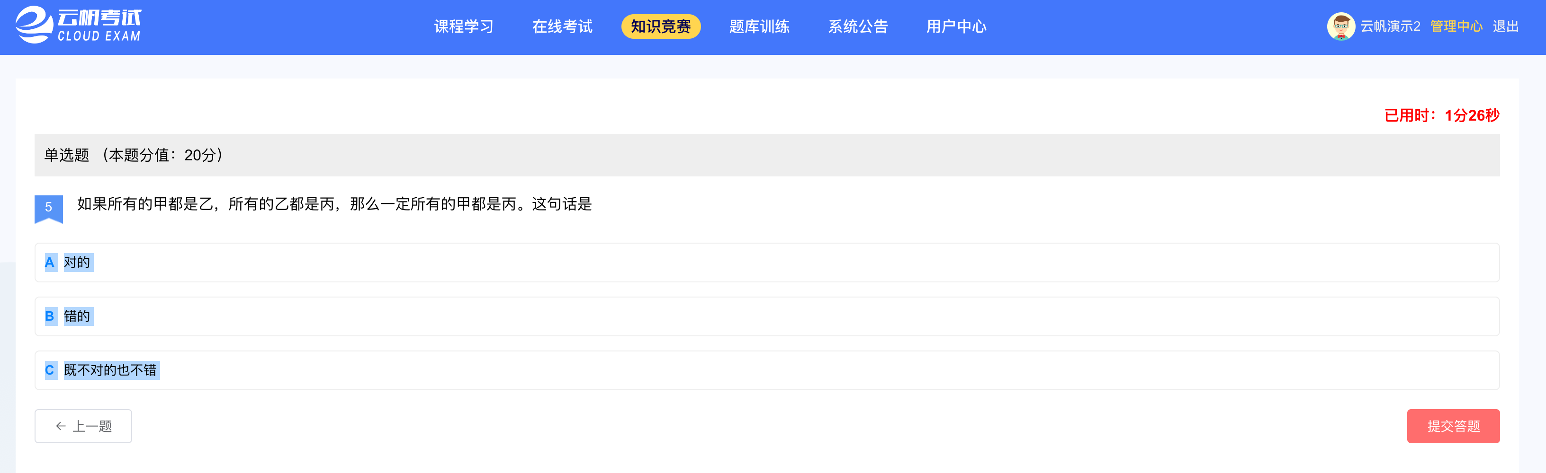The width and height of the screenshot is (1546, 473).
Task: Click the left arrow in 上一题 button
Action: tap(61, 426)
